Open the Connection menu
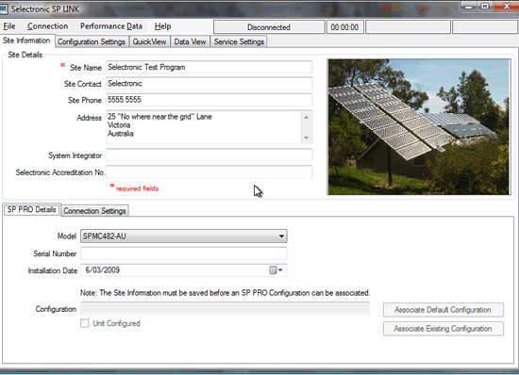This screenshot has width=519, height=375. [48, 26]
